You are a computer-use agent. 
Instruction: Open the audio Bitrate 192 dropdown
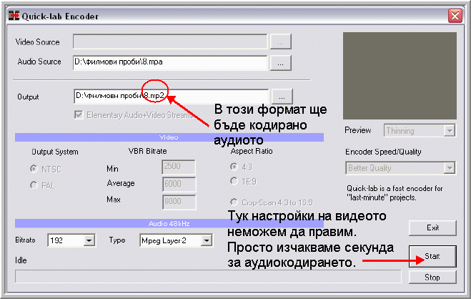(89, 240)
